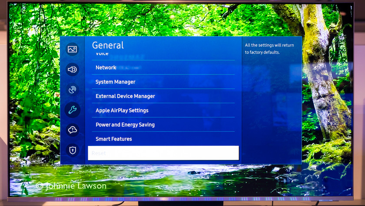
Task: Select Power and Energy Saving
Action: pos(125,125)
